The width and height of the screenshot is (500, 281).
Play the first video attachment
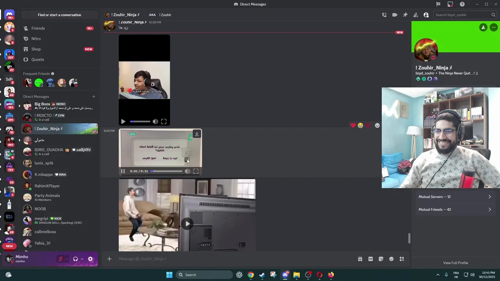(123, 122)
